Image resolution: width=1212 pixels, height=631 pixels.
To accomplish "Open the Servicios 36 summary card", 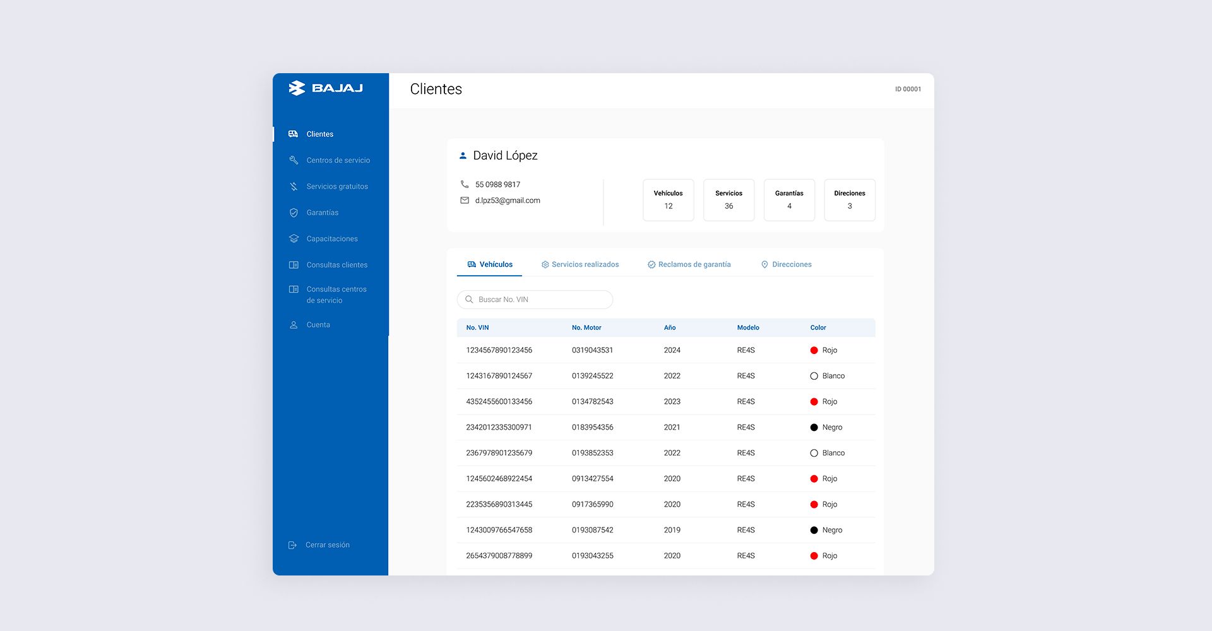I will [x=728, y=200].
